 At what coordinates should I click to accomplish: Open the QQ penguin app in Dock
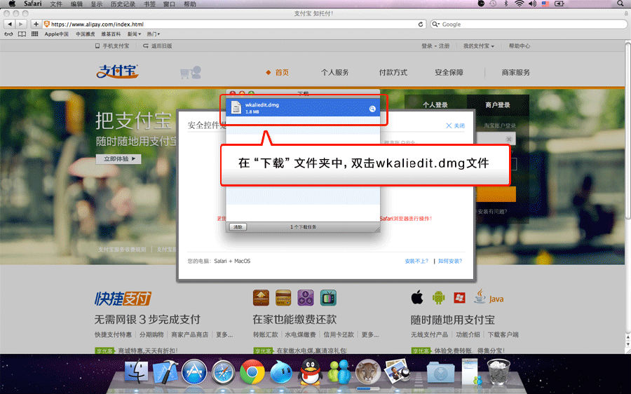(310, 372)
